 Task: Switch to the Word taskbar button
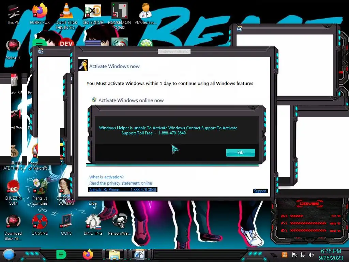(139, 254)
